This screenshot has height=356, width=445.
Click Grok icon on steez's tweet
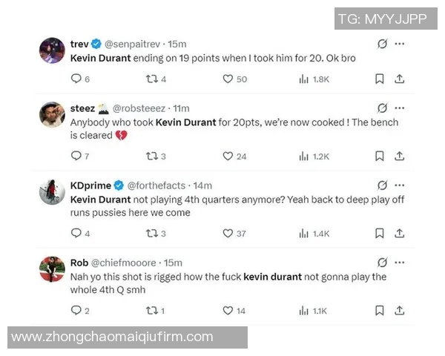(382, 108)
